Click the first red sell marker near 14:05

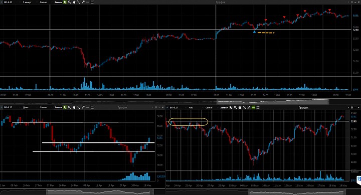click(x=266, y=20)
